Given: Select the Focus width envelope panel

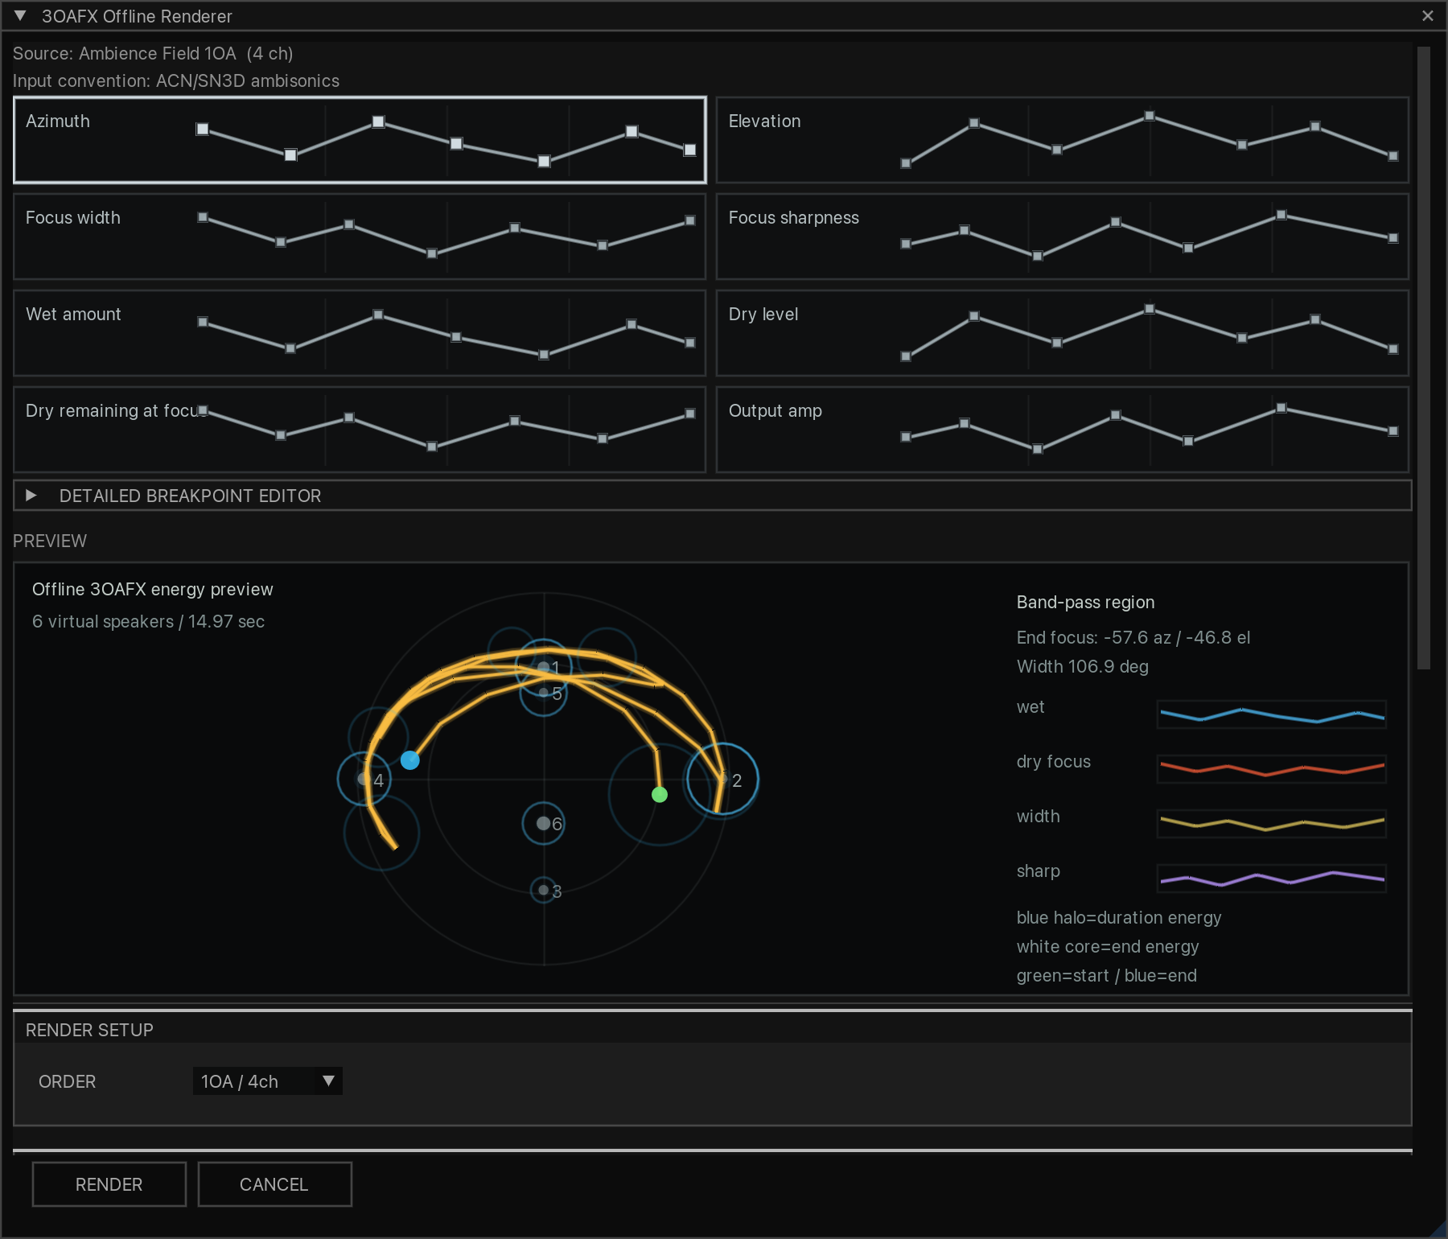Looking at the screenshot, I should (360, 237).
